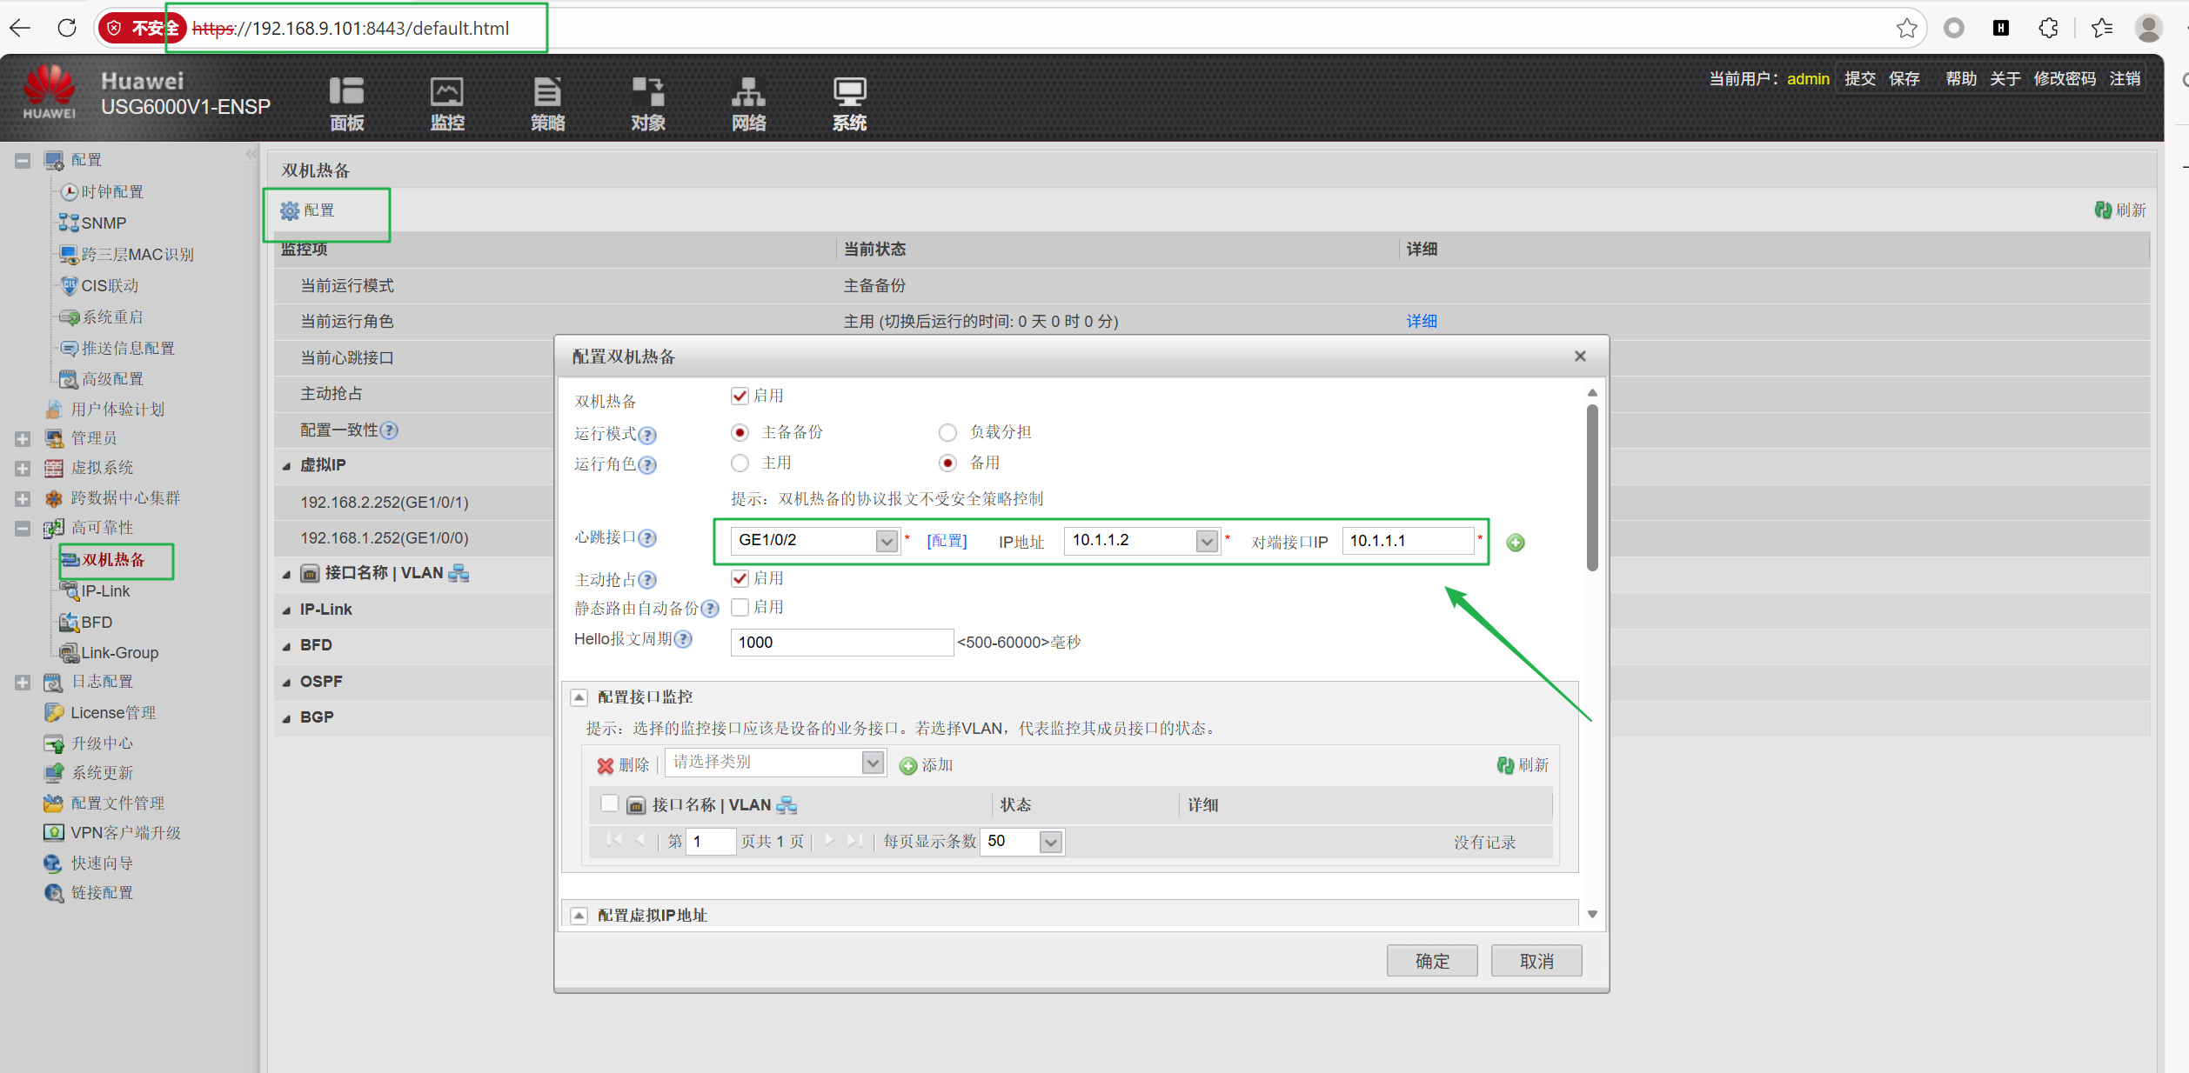Open the GE1/0/2 heartbeat interface dropdown

[x=886, y=541]
